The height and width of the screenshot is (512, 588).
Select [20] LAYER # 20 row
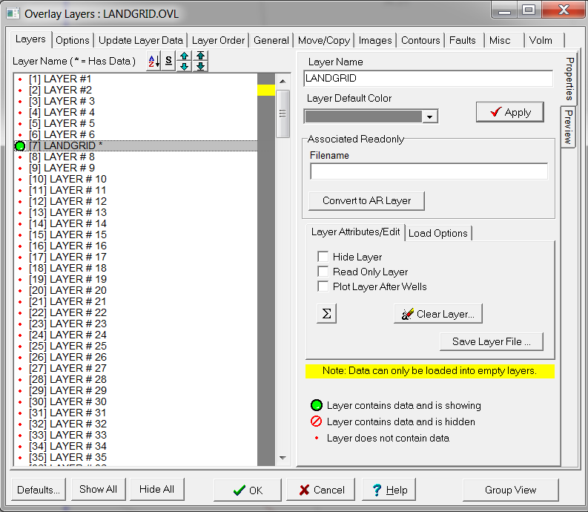(136, 291)
